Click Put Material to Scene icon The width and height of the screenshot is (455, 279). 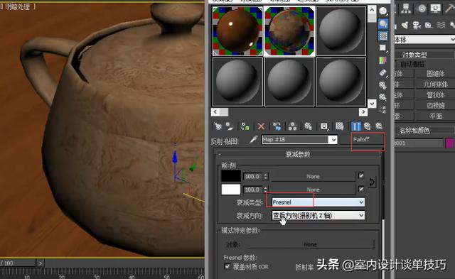tap(230, 126)
